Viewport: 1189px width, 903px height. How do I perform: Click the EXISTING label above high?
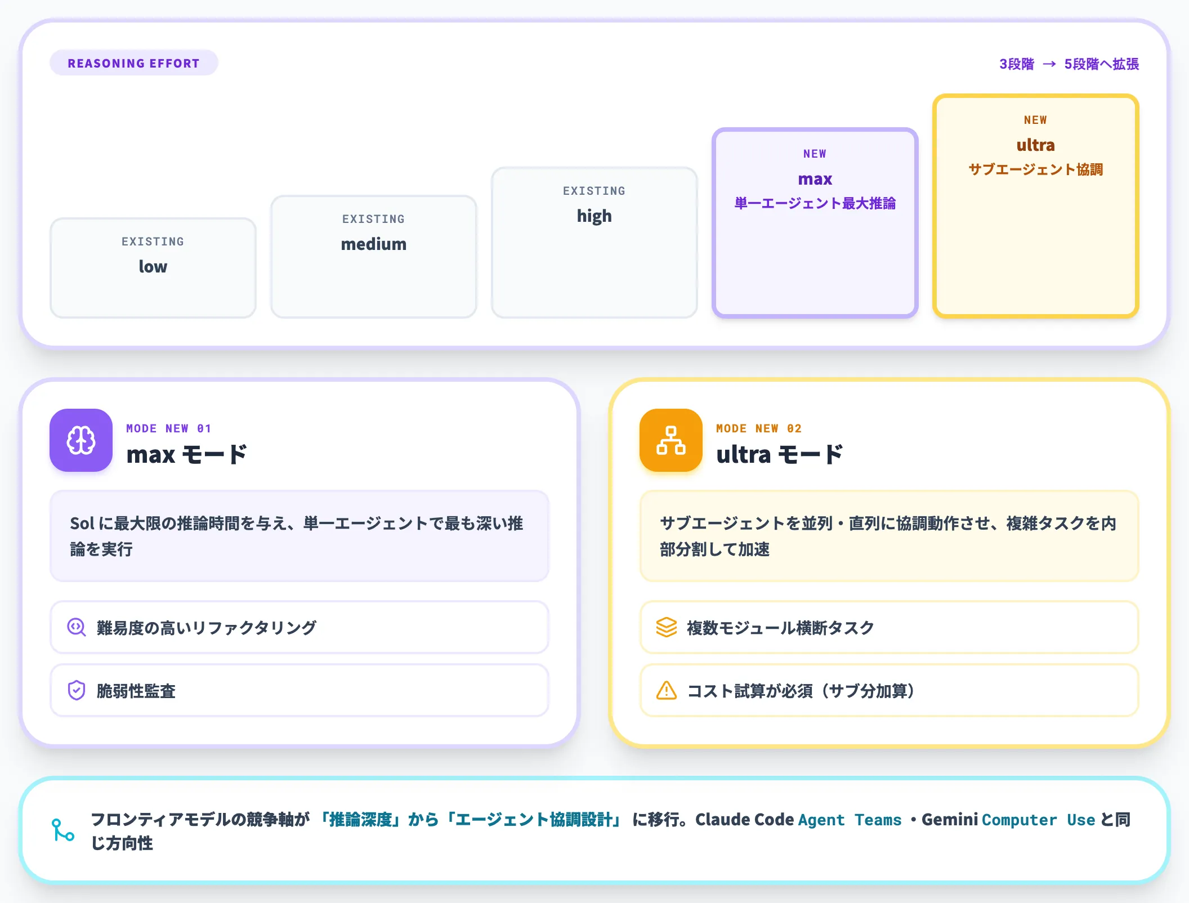[x=594, y=191]
